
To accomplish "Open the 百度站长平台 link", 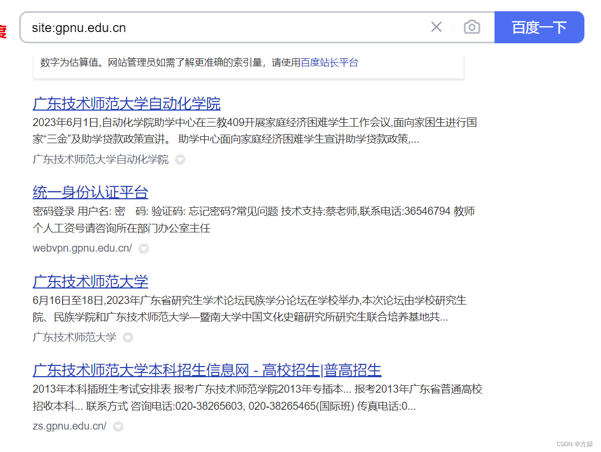I will click(329, 63).
